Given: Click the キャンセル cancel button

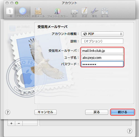Looking at the screenshot, I should click(x=46, y=112).
